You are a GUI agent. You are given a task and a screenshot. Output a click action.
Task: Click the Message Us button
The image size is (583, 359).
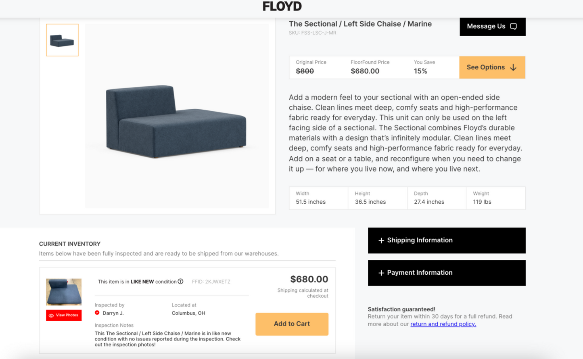click(493, 26)
